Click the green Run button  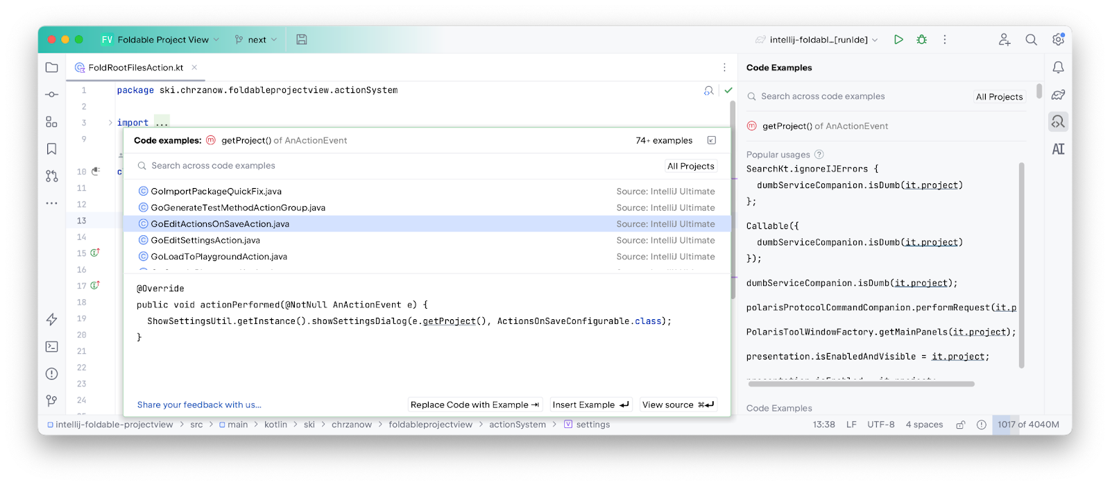pyautogui.click(x=898, y=40)
